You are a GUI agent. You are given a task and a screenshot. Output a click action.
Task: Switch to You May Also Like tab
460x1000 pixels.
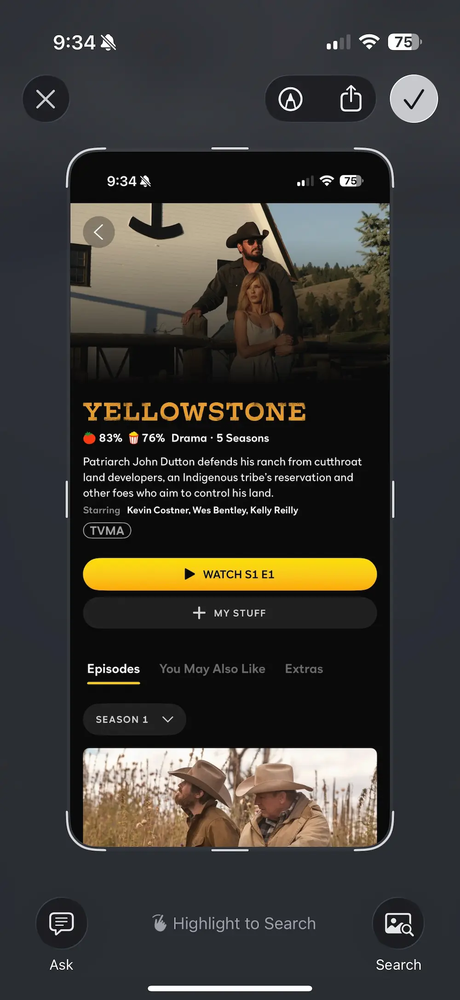coord(213,669)
